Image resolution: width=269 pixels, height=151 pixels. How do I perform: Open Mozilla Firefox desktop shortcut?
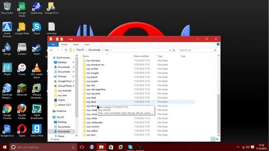(22, 112)
